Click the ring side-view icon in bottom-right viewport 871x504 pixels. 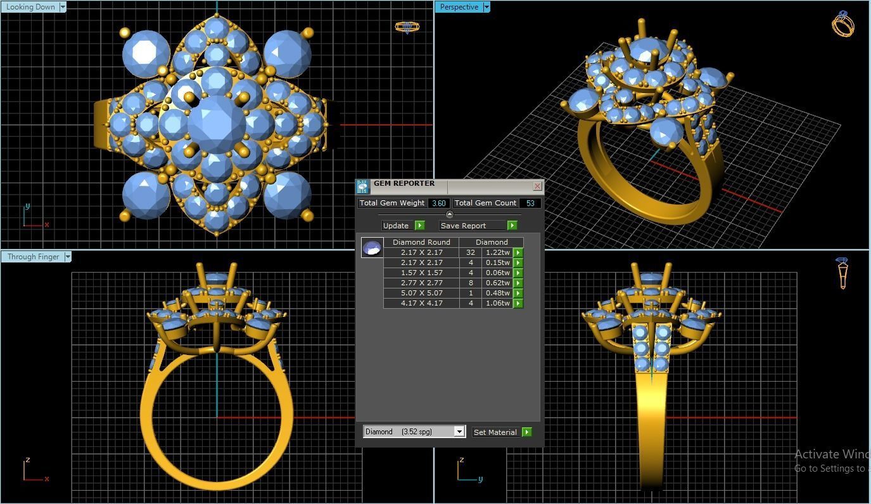[x=842, y=273]
